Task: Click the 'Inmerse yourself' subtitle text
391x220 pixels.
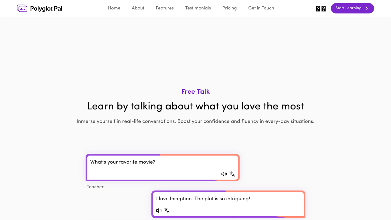Action: click(195, 121)
